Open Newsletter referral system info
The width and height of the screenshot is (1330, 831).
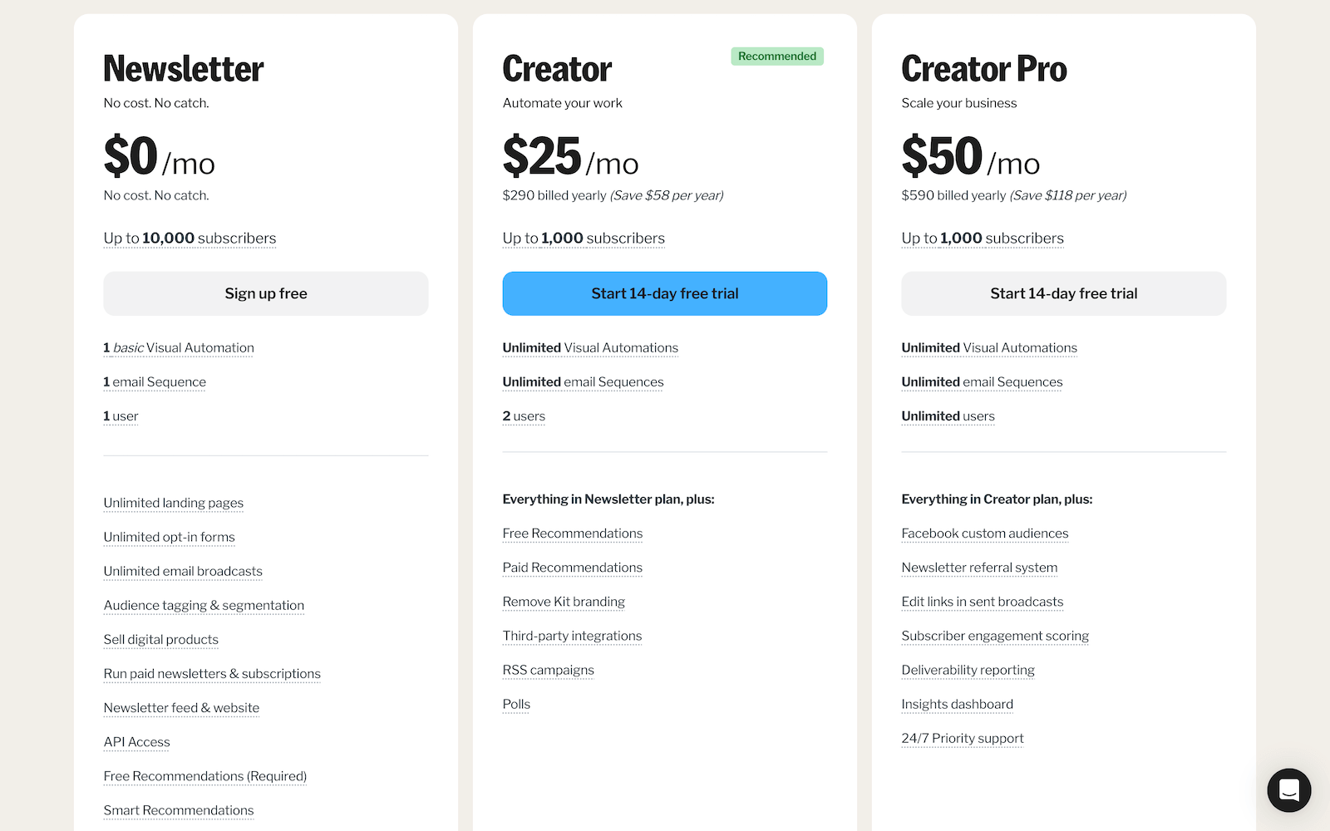[980, 568]
